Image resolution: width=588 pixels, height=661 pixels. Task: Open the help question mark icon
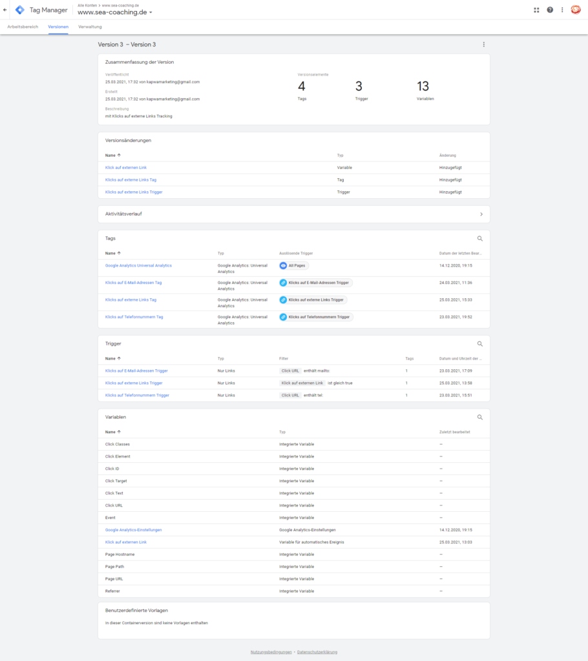[550, 10]
